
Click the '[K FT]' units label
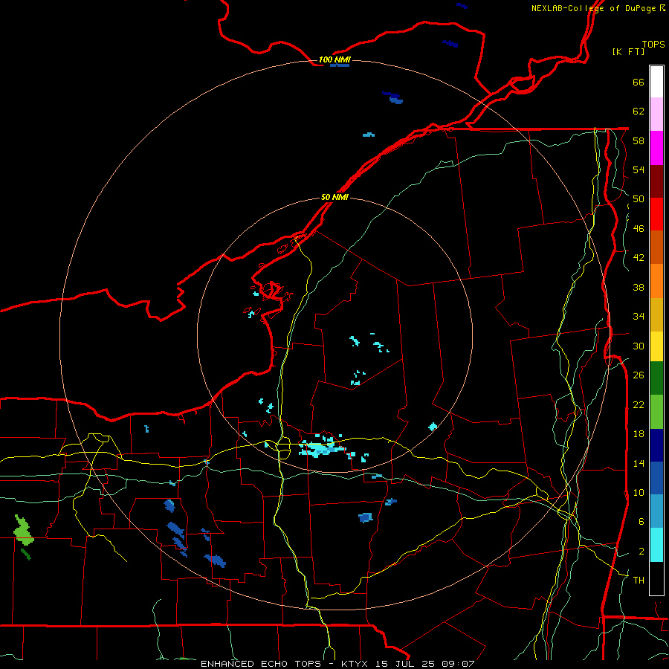pyautogui.click(x=628, y=52)
